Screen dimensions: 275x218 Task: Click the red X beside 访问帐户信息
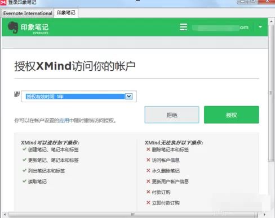point(148,160)
